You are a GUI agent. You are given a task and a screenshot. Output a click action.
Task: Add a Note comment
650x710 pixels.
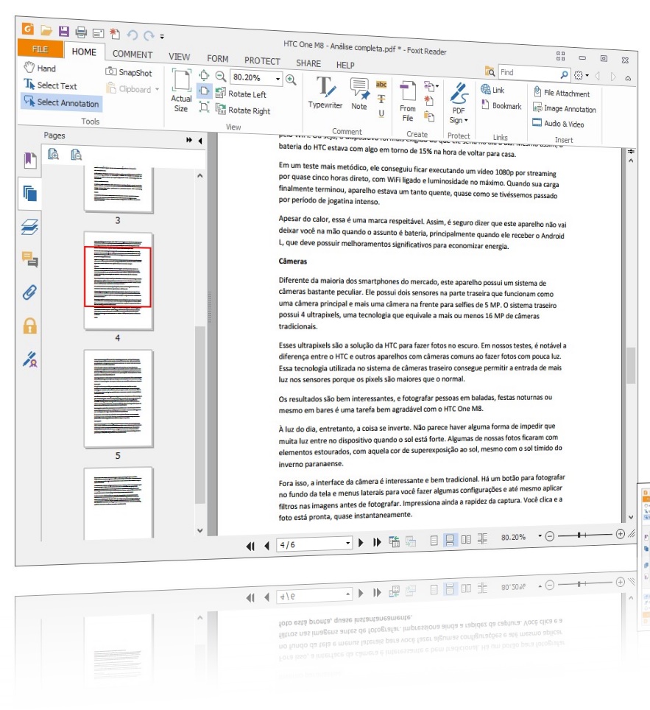click(x=359, y=94)
